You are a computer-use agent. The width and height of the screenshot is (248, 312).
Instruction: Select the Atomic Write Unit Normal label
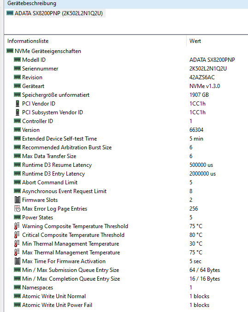[x=54, y=296]
